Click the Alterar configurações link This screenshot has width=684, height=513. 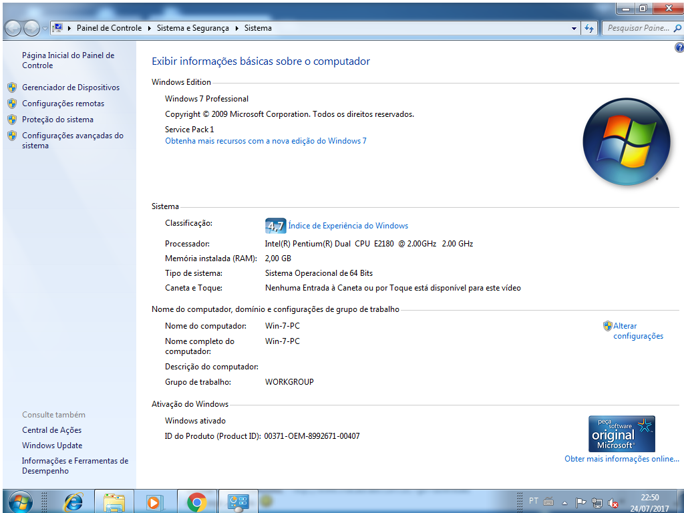click(637, 331)
